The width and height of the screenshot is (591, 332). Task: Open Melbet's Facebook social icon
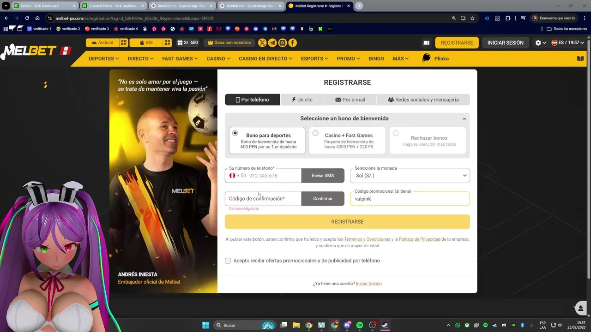coord(293,42)
